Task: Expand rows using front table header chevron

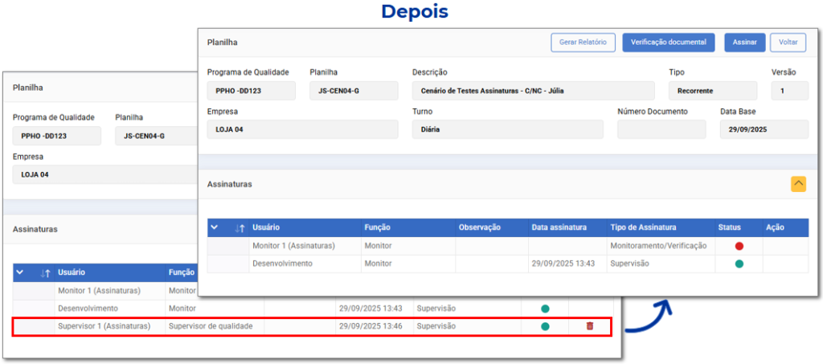Action: [215, 227]
